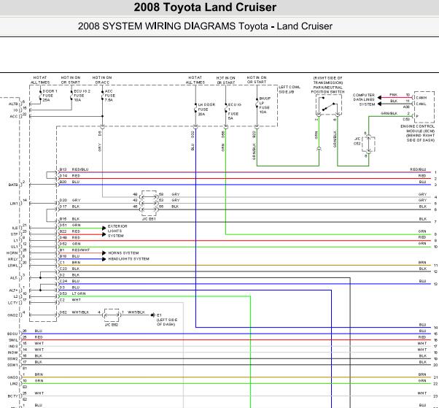Screen dimensions: 439x408
Task: Click the BK/UP LP FUSE 10A label
Action: click(x=265, y=105)
